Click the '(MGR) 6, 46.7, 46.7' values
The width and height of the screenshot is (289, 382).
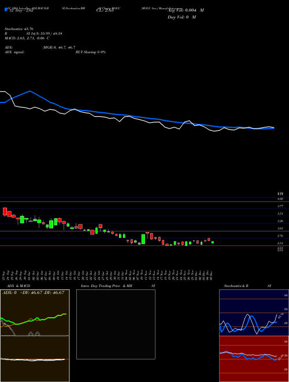pos(59,47)
